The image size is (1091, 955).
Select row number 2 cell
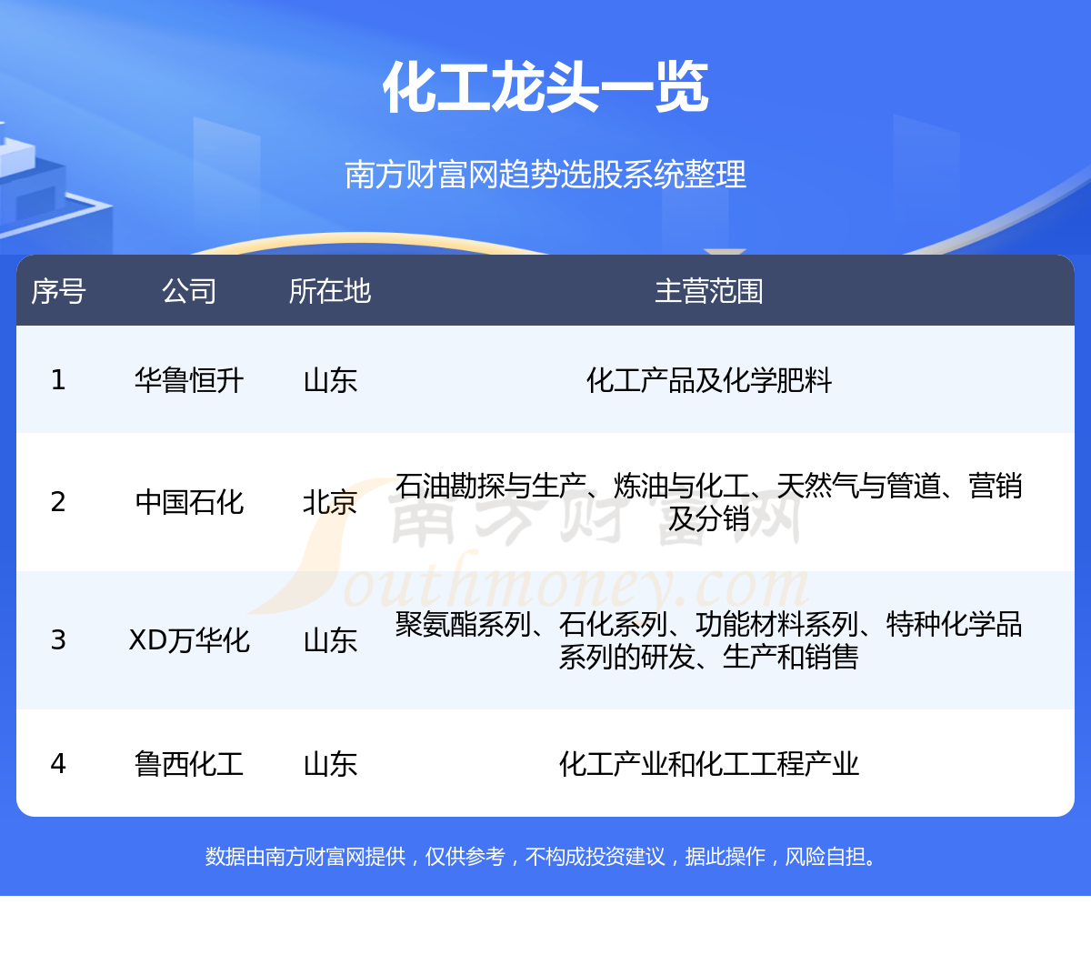58,501
